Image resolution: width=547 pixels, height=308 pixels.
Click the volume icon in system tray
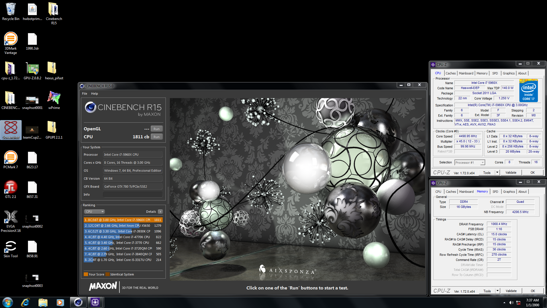[x=511, y=303]
